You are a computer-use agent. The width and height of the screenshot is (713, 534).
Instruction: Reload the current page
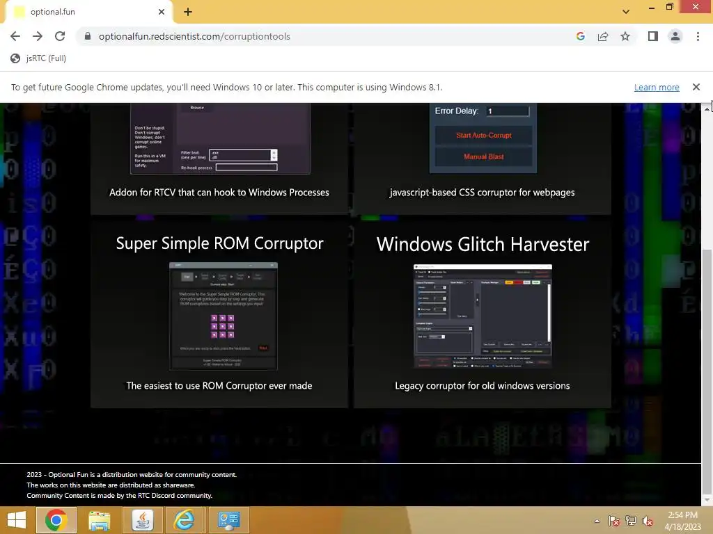(x=60, y=36)
